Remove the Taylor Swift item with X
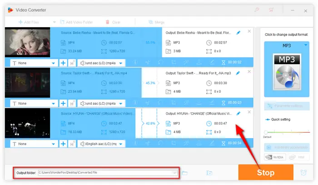 click(249, 72)
